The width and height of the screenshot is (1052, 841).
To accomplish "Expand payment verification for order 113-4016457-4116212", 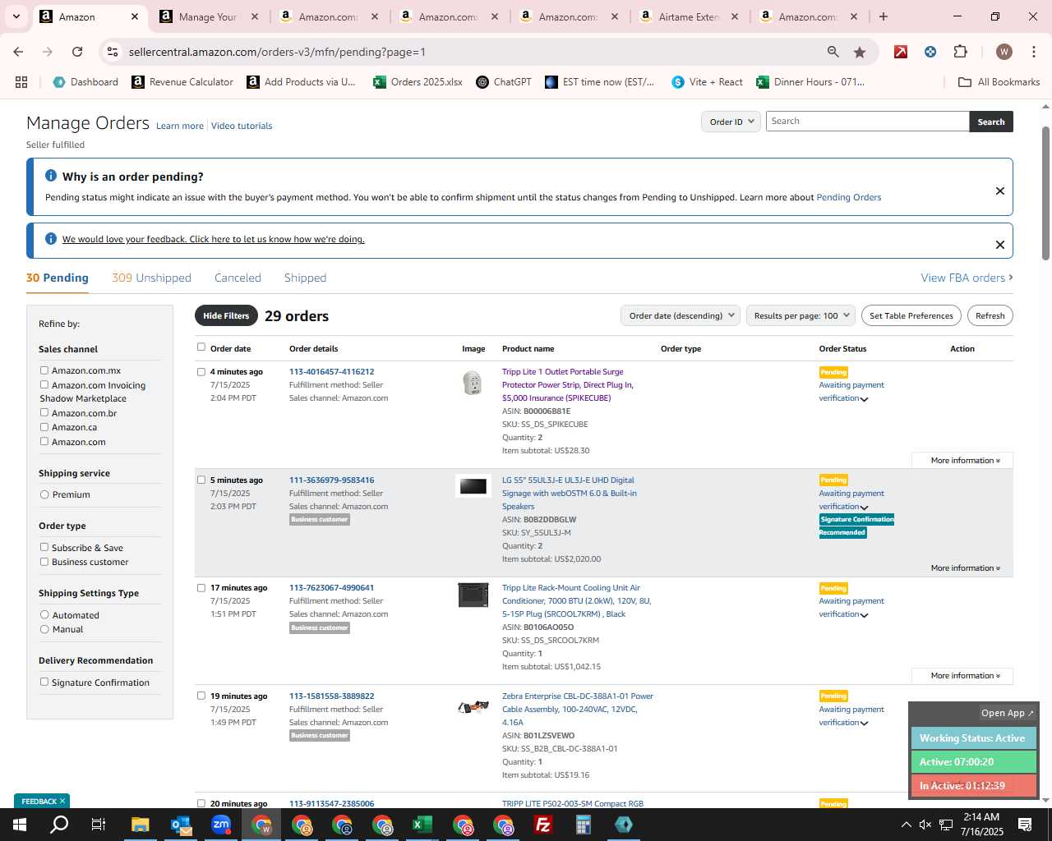I will pos(864,399).
